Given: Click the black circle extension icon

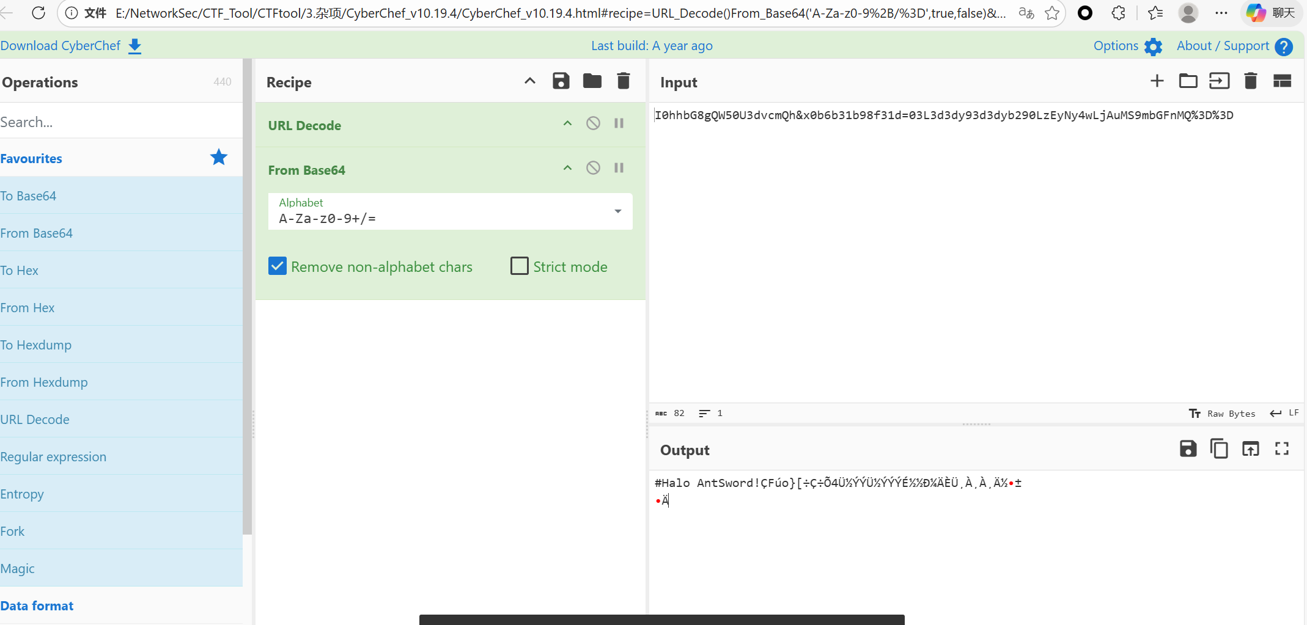Looking at the screenshot, I should click(1085, 13).
